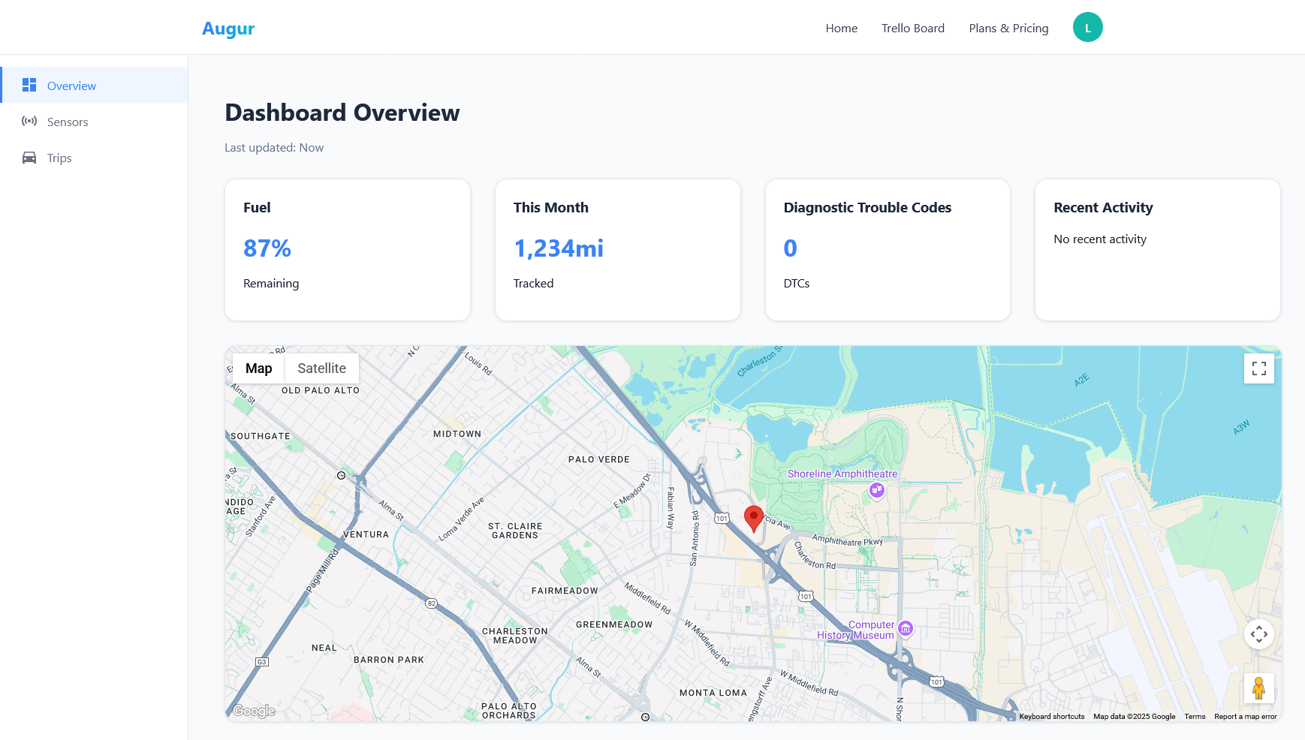Viewport: 1305px width, 740px height.
Task: Click the '1,234mi' tracked value
Action: (559, 248)
